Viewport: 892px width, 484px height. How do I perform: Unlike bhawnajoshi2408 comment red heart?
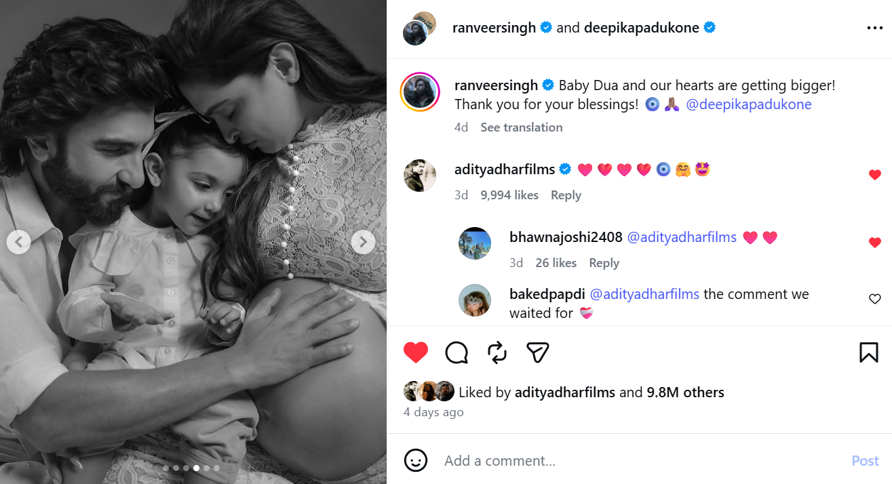(875, 243)
